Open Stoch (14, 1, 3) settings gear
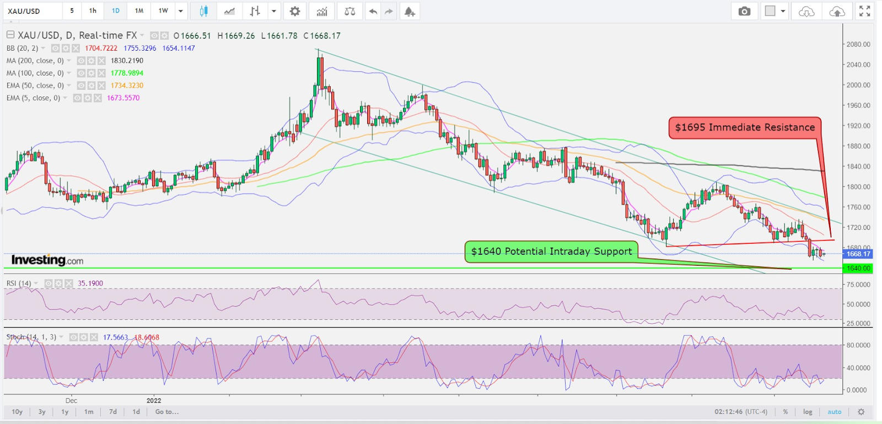The width and height of the screenshot is (882, 424). (x=83, y=337)
